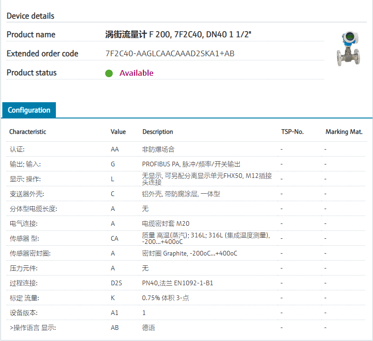Click the Available status text
This screenshot has height=341, width=373.
[136, 73]
